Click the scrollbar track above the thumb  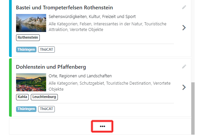[193, 41]
